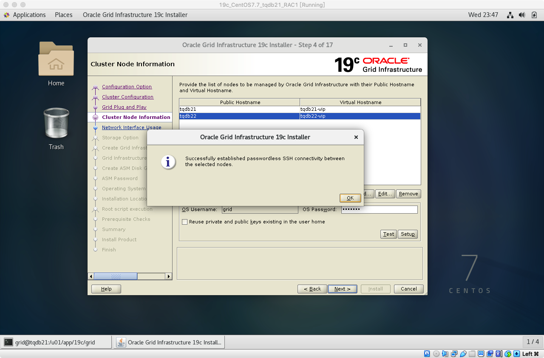Image resolution: width=544 pixels, height=358 pixels.
Task: Click the tqdb22-vip virtual hostname cell
Action: [360, 116]
